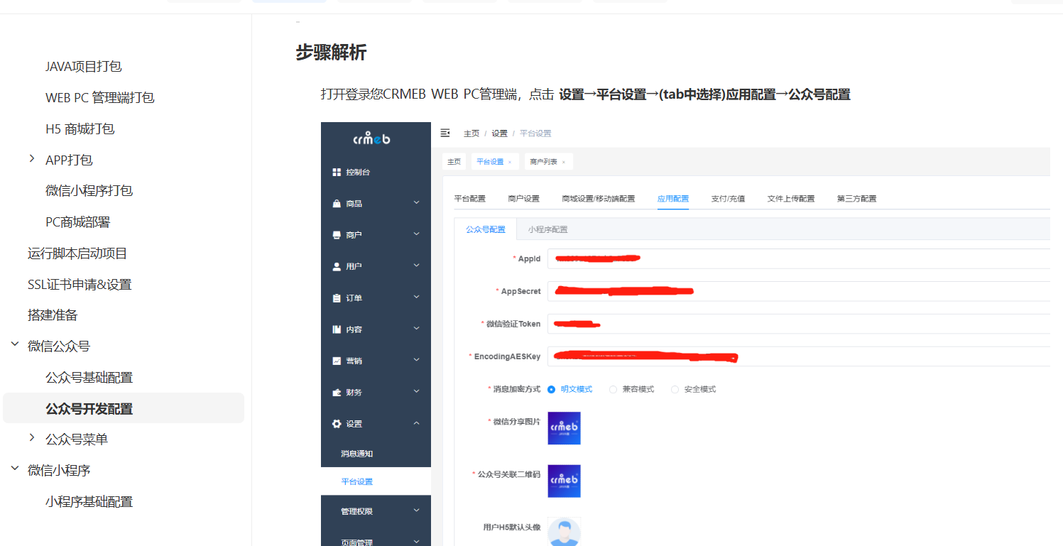The height and width of the screenshot is (546, 1063).
Task: Click the 商品 bag icon
Action: coord(337,204)
